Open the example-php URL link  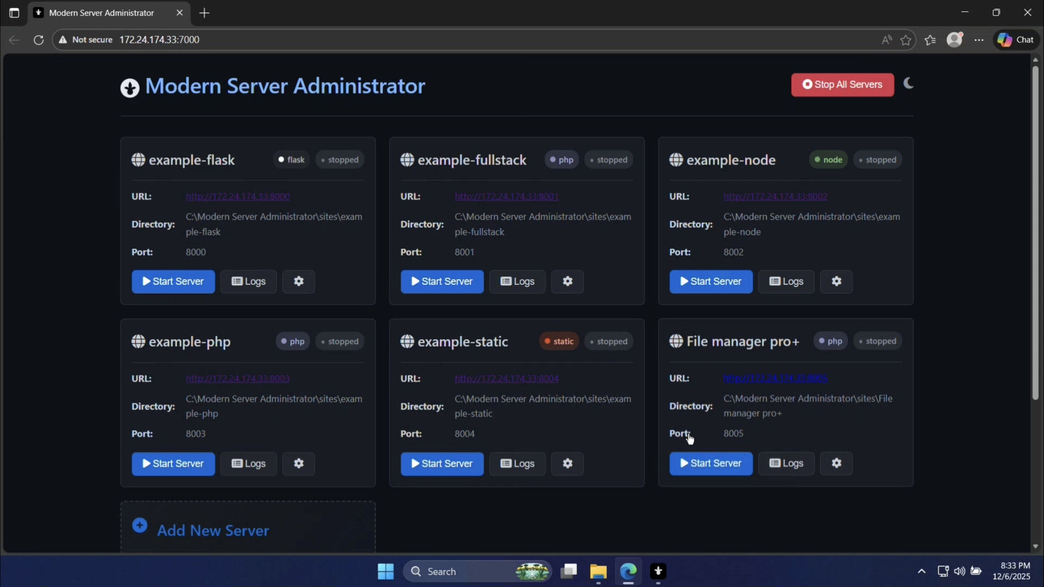(238, 379)
